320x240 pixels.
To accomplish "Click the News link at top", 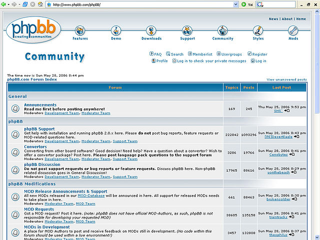I will [x=273, y=19].
